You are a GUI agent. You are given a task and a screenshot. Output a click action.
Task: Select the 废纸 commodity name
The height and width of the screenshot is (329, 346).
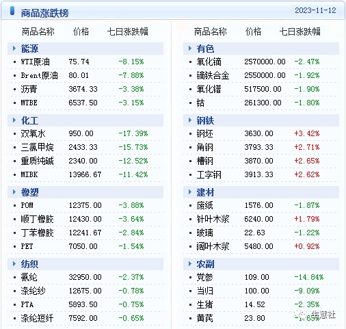pyautogui.click(x=204, y=205)
